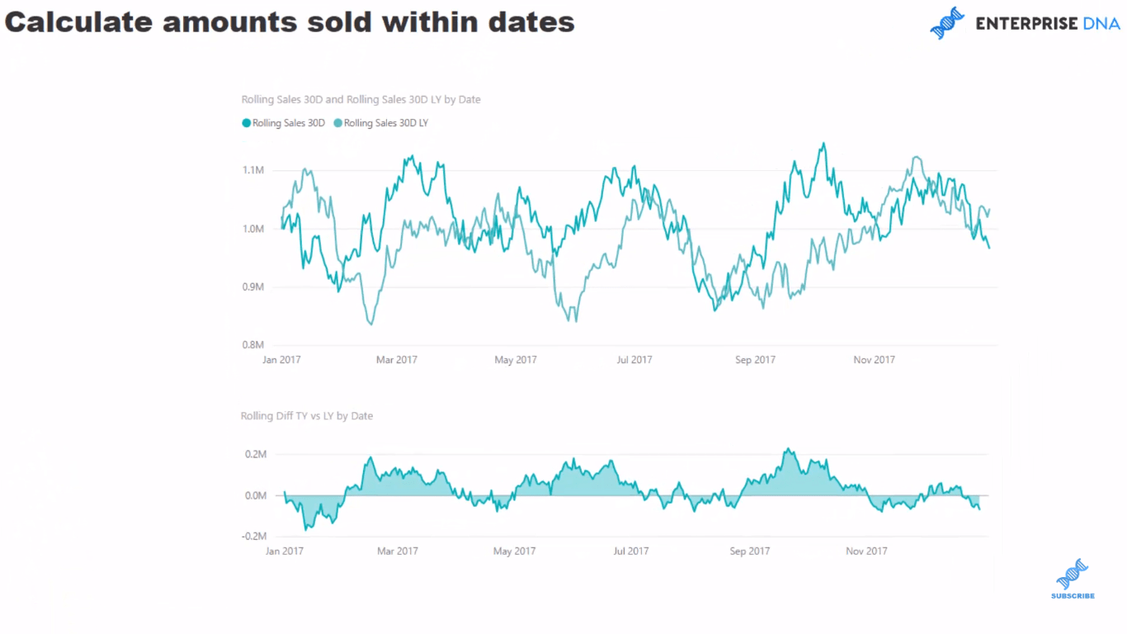Click the Jul 2017 label on top chart
The image size is (1127, 634).
tap(634, 360)
